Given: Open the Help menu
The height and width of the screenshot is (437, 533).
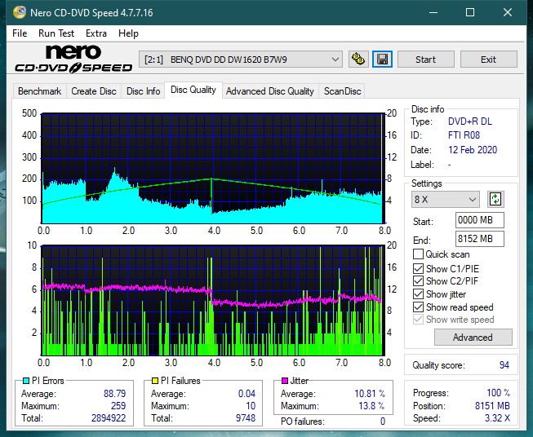Looking at the screenshot, I should coord(128,33).
